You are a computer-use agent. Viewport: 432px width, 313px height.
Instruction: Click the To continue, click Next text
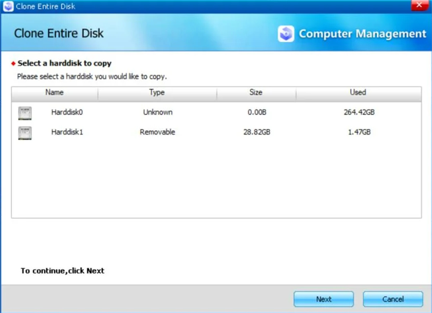(x=62, y=271)
